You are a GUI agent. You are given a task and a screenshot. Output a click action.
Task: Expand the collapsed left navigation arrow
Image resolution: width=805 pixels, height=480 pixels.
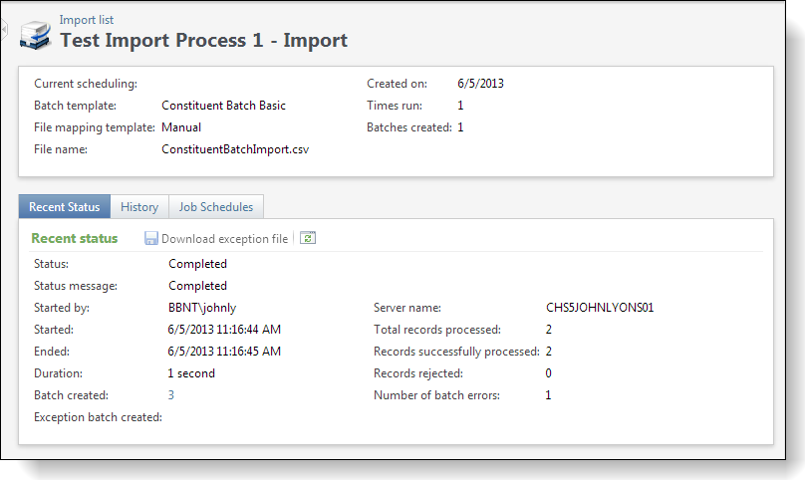point(4,30)
